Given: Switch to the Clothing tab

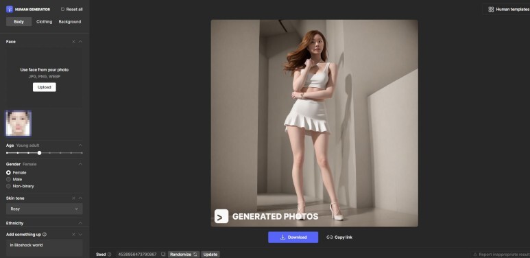Looking at the screenshot, I should [45, 22].
